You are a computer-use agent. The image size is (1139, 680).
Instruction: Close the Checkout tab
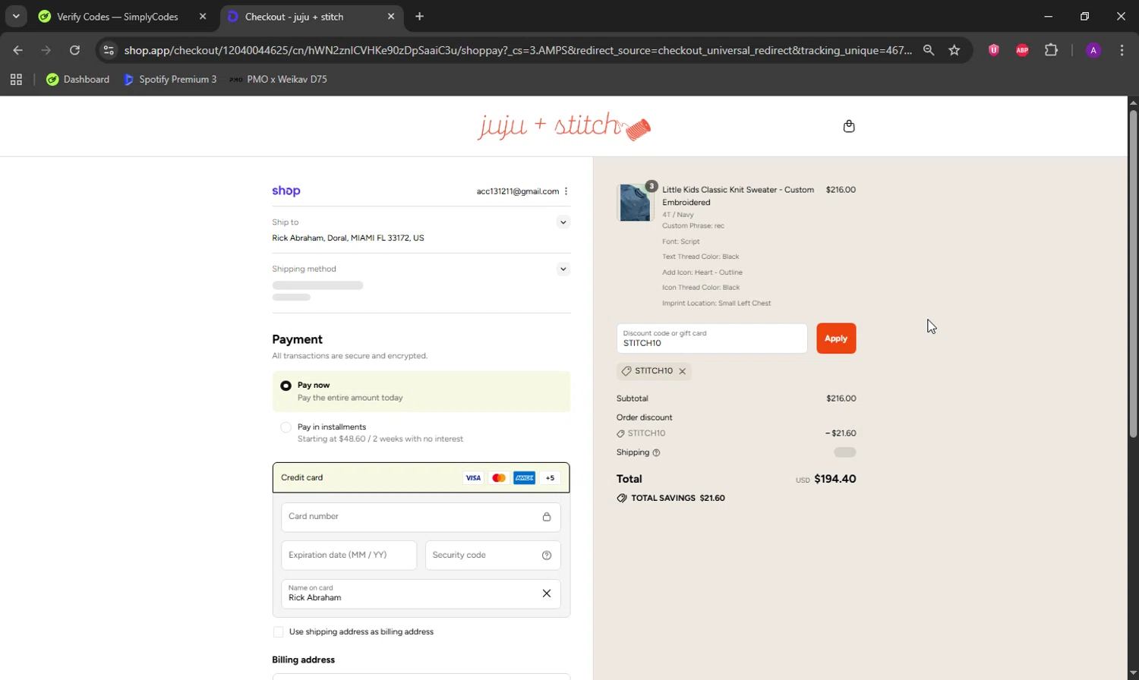click(x=391, y=17)
